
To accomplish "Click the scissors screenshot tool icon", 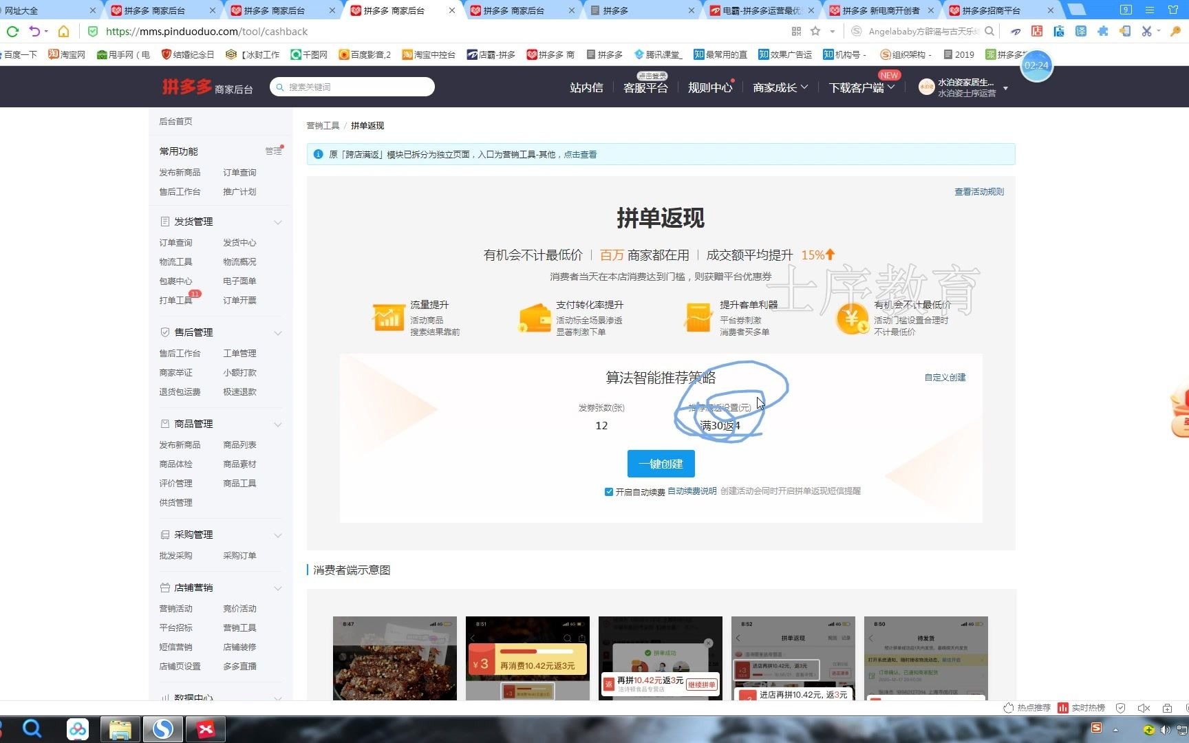I will (x=1146, y=32).
